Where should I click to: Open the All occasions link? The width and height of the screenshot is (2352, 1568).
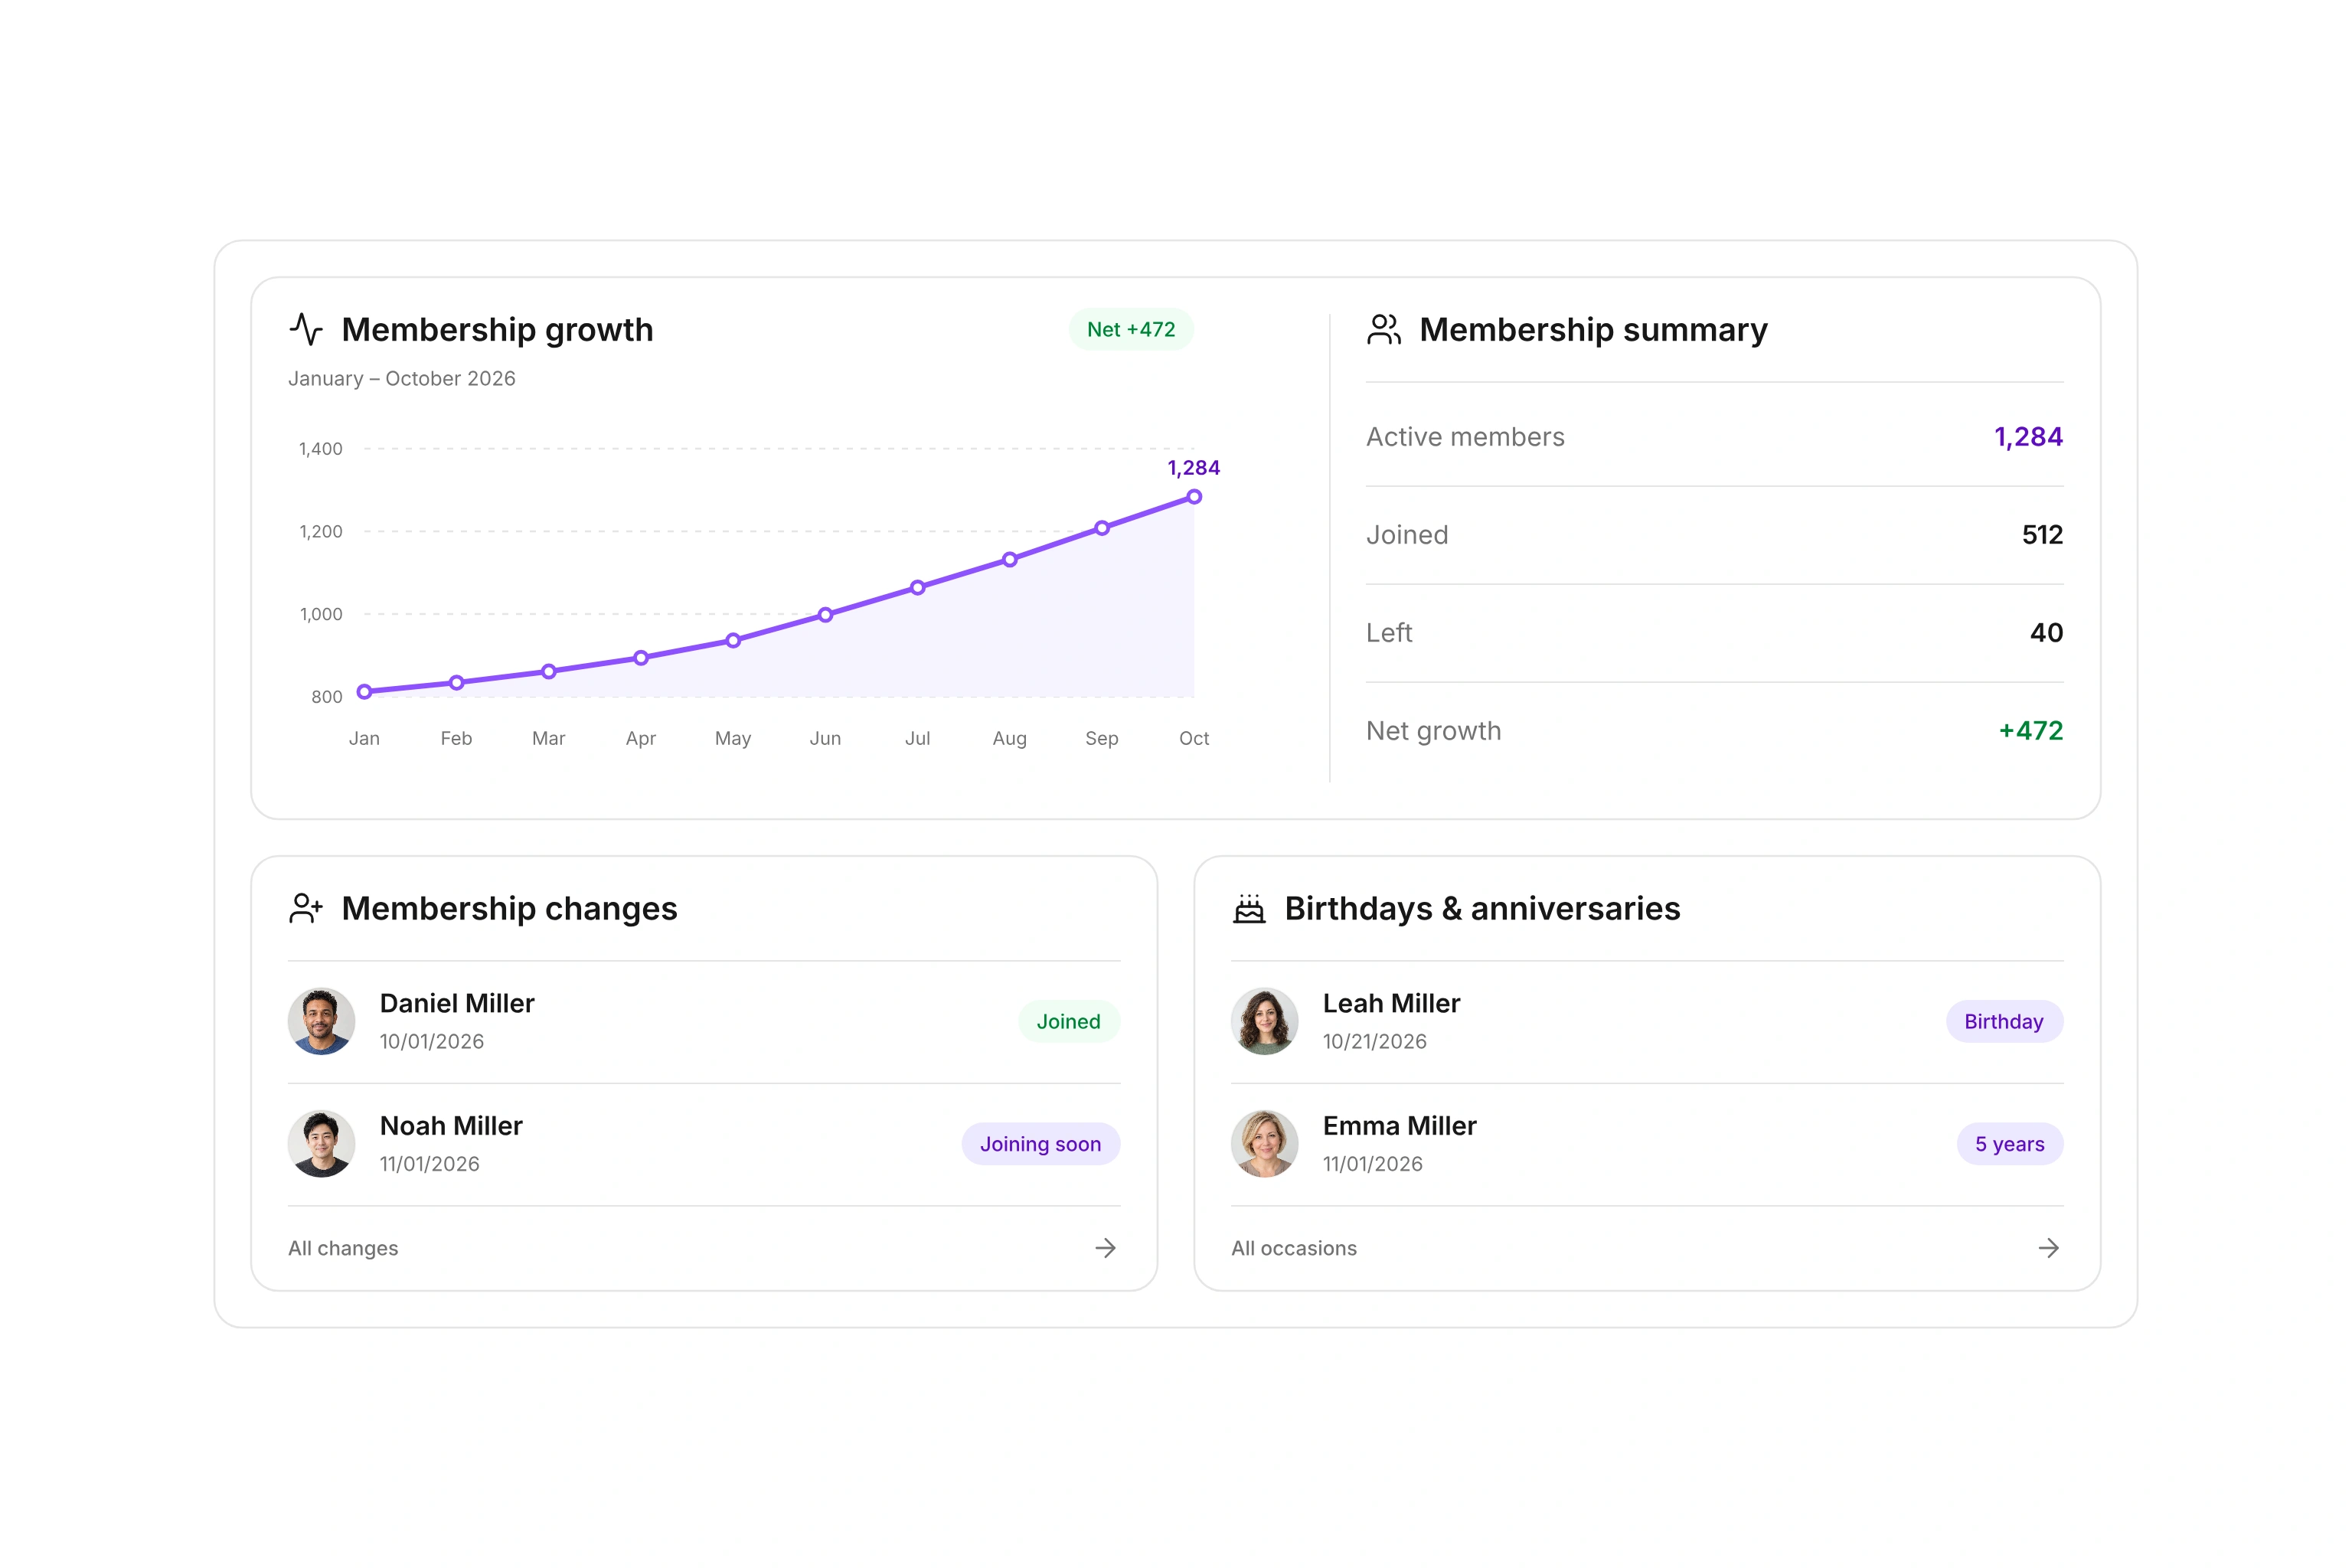click(x=1294, y=1248)
